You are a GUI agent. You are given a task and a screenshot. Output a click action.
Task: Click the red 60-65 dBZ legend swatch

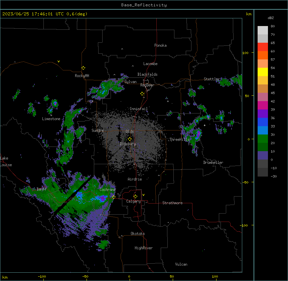pos(263,47)
